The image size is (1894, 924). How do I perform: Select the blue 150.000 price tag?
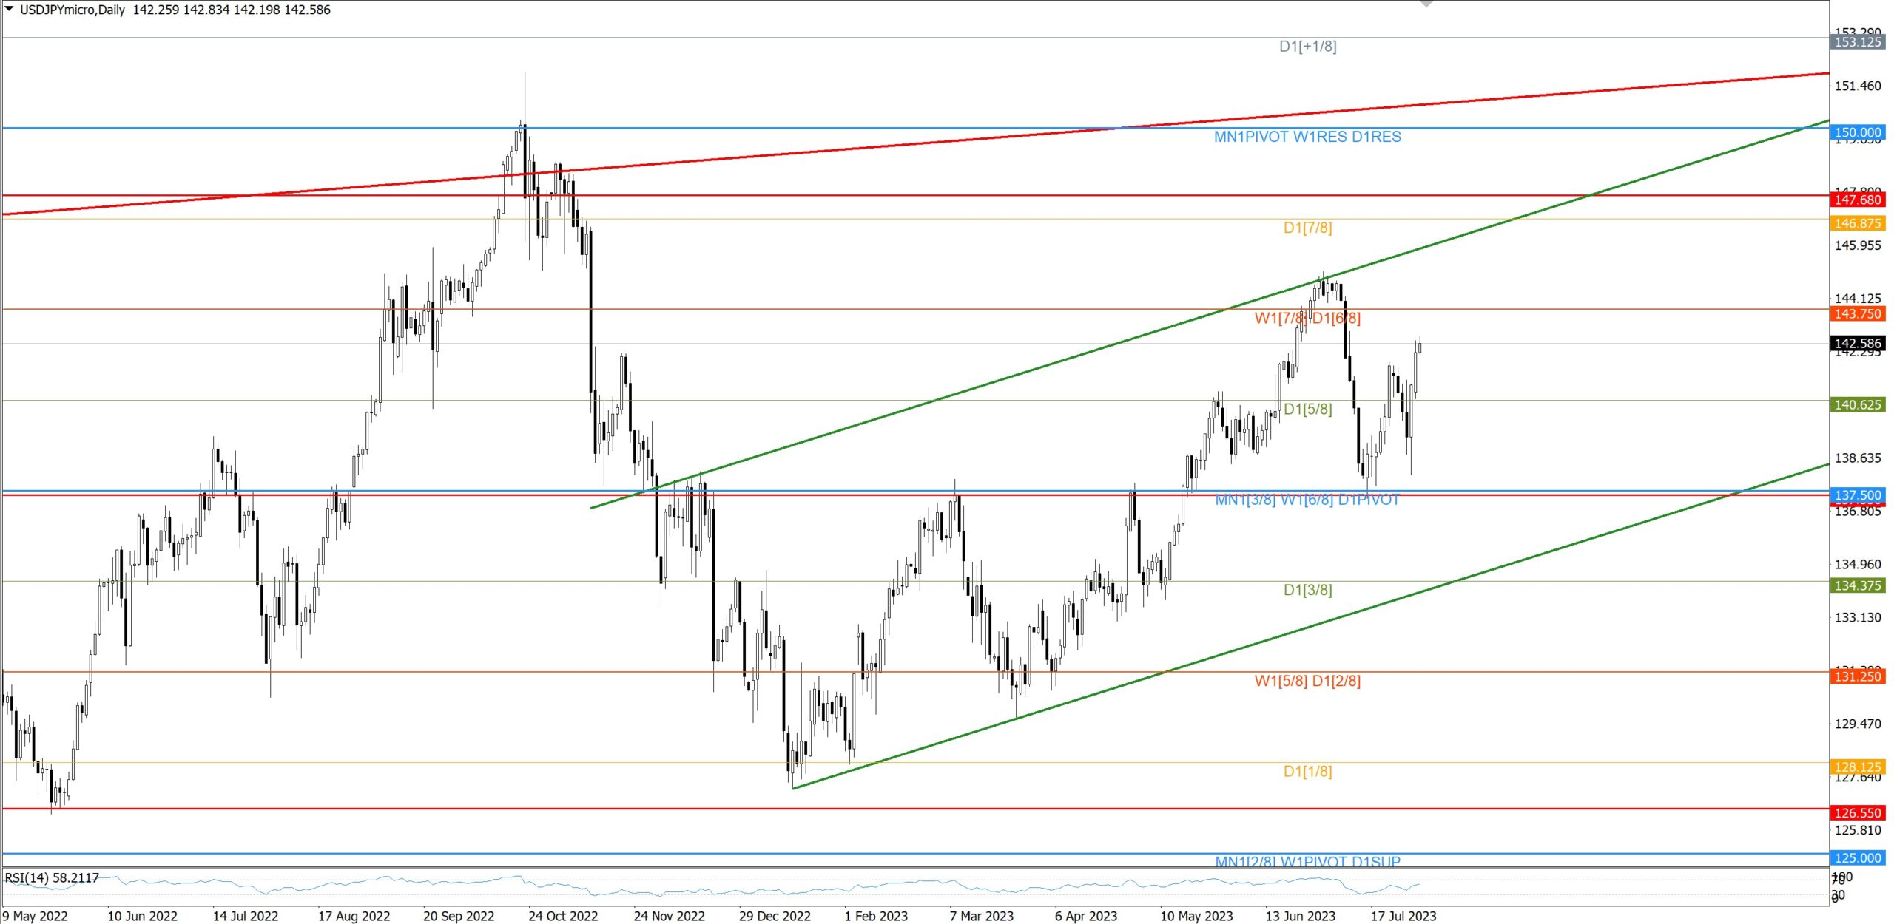click(1857, 133)
